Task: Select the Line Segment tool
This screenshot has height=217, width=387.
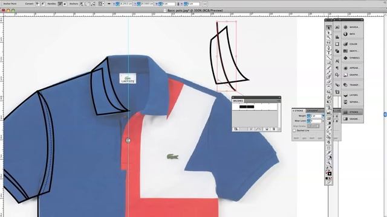Action: click(328, 58)
